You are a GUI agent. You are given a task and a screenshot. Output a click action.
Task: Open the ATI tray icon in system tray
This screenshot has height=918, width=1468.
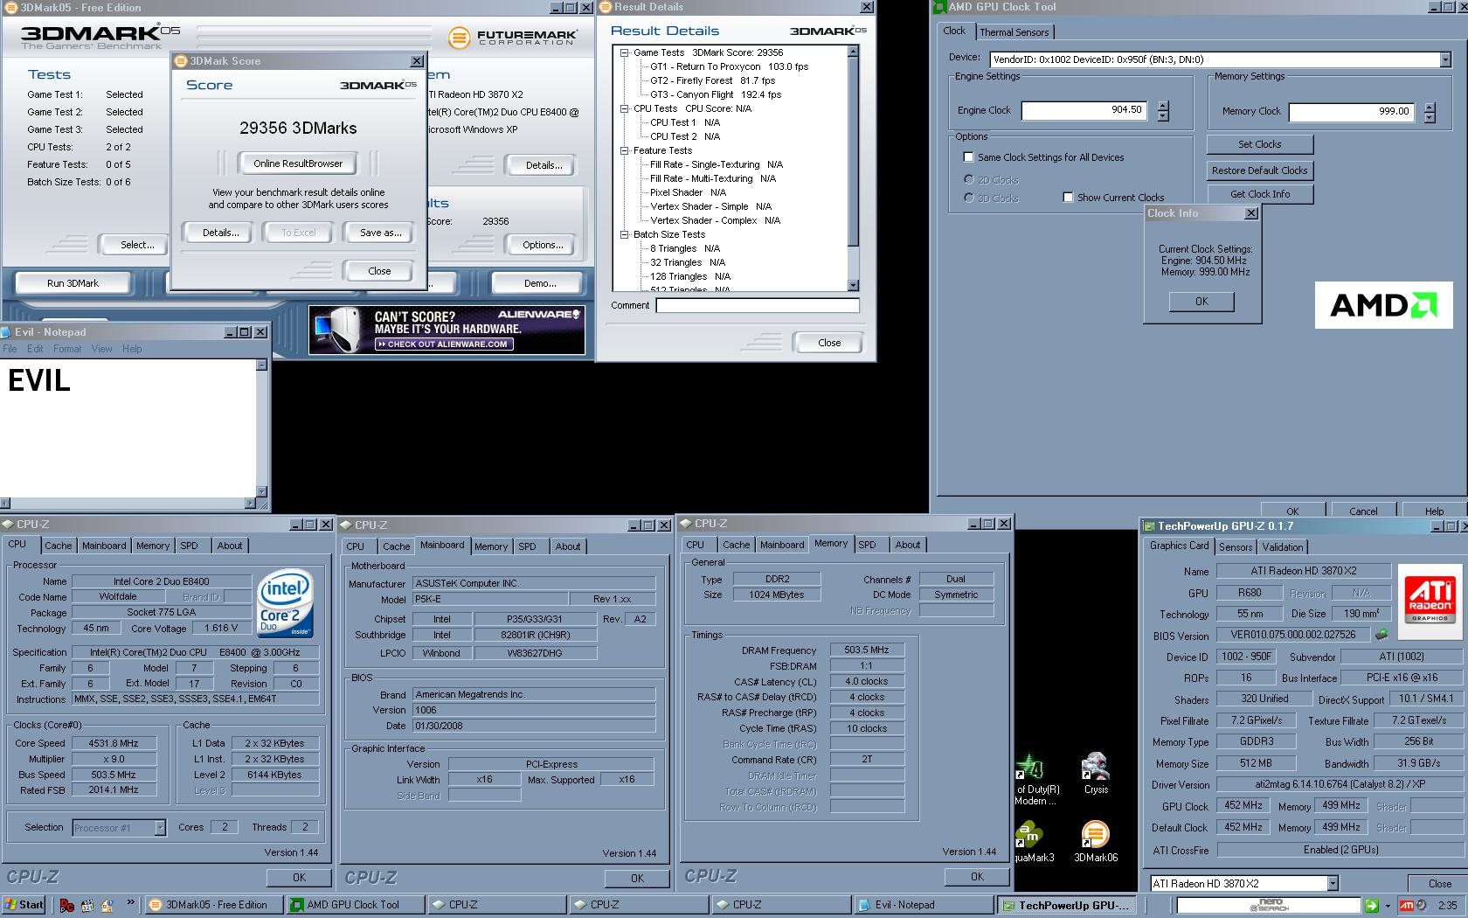1407,906
